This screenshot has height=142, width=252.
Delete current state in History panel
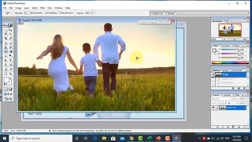[x=244, y=88]
